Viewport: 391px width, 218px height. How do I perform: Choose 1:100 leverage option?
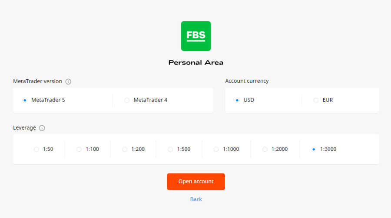point(79,149)
